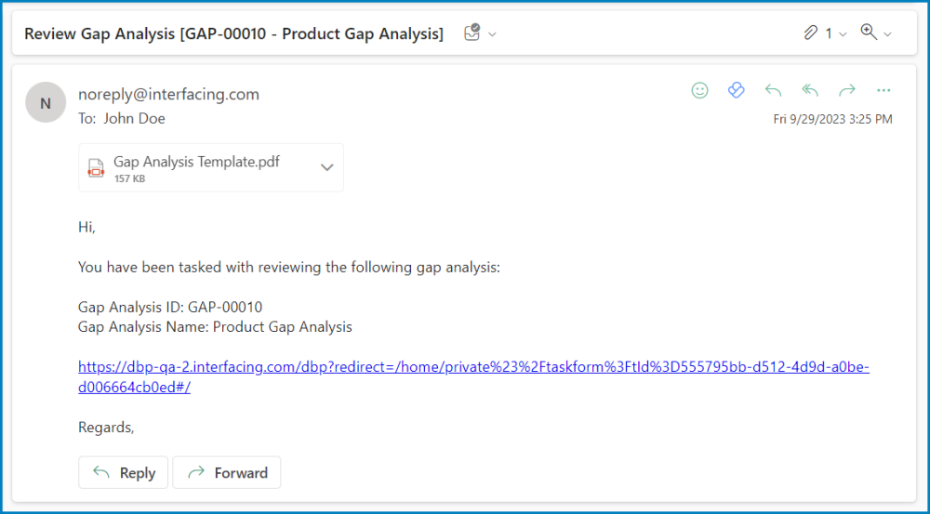This screenshot has width=930, height=514.
Task: Click recipient John Doe in the To line
Action: pyautogui.click(x=134, y=118)
